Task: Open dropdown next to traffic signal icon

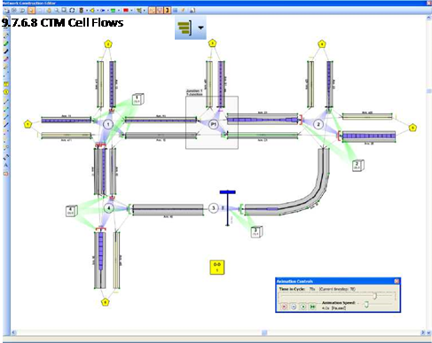Action: [87, 11]
